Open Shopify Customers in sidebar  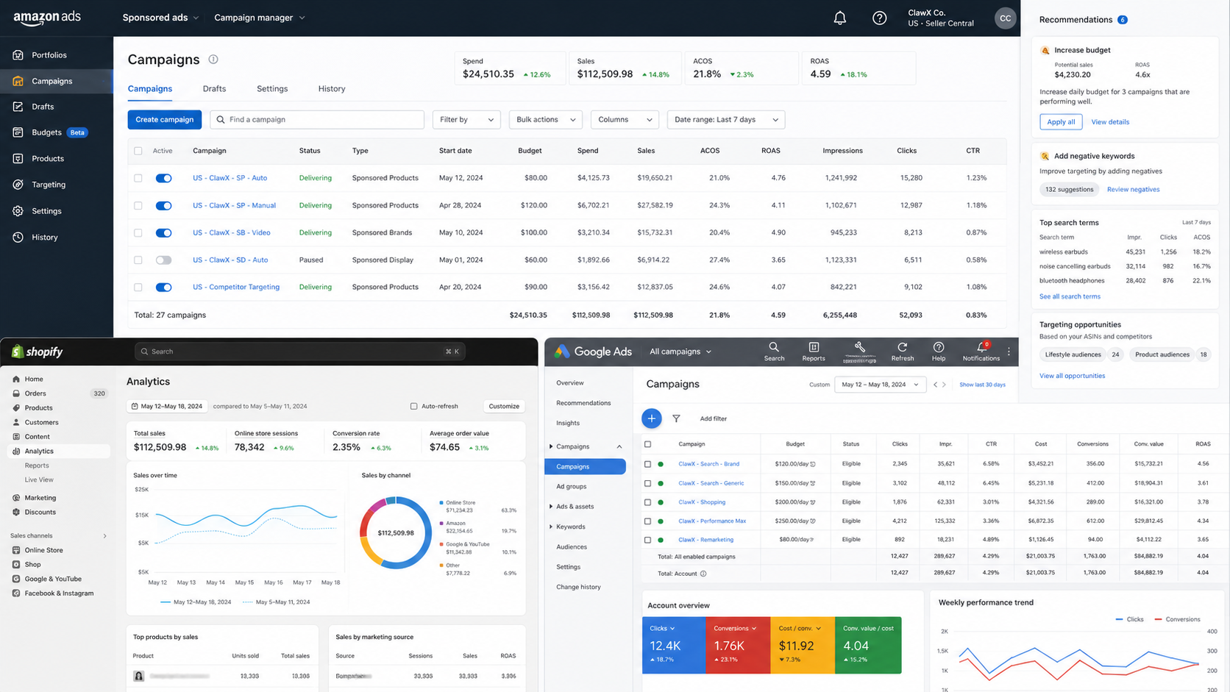[x=41, y=422]
